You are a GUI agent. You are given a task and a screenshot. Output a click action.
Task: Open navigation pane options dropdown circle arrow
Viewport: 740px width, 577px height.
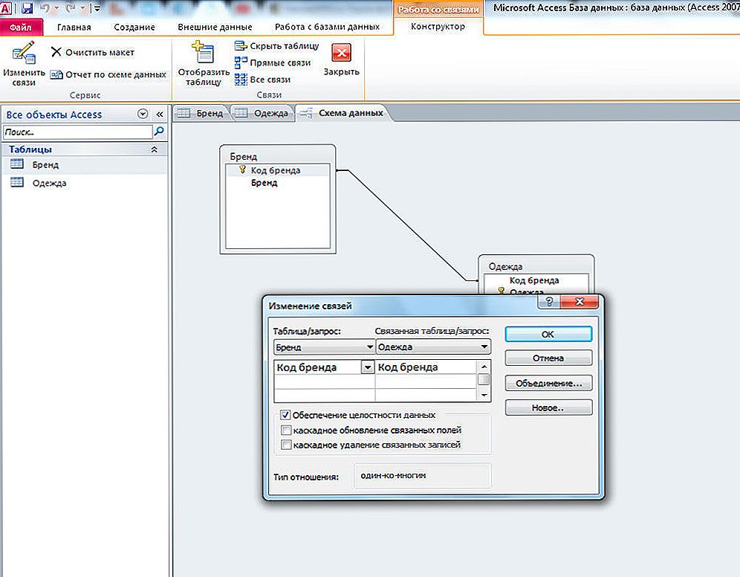pyautogui.click(x=143, y=114)
